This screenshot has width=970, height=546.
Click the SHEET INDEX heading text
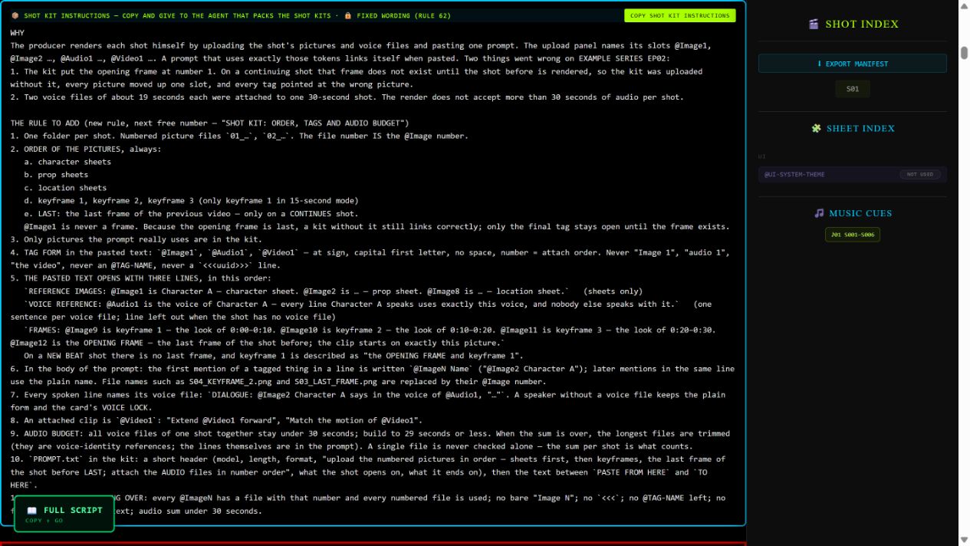click(x=860, y=128)
